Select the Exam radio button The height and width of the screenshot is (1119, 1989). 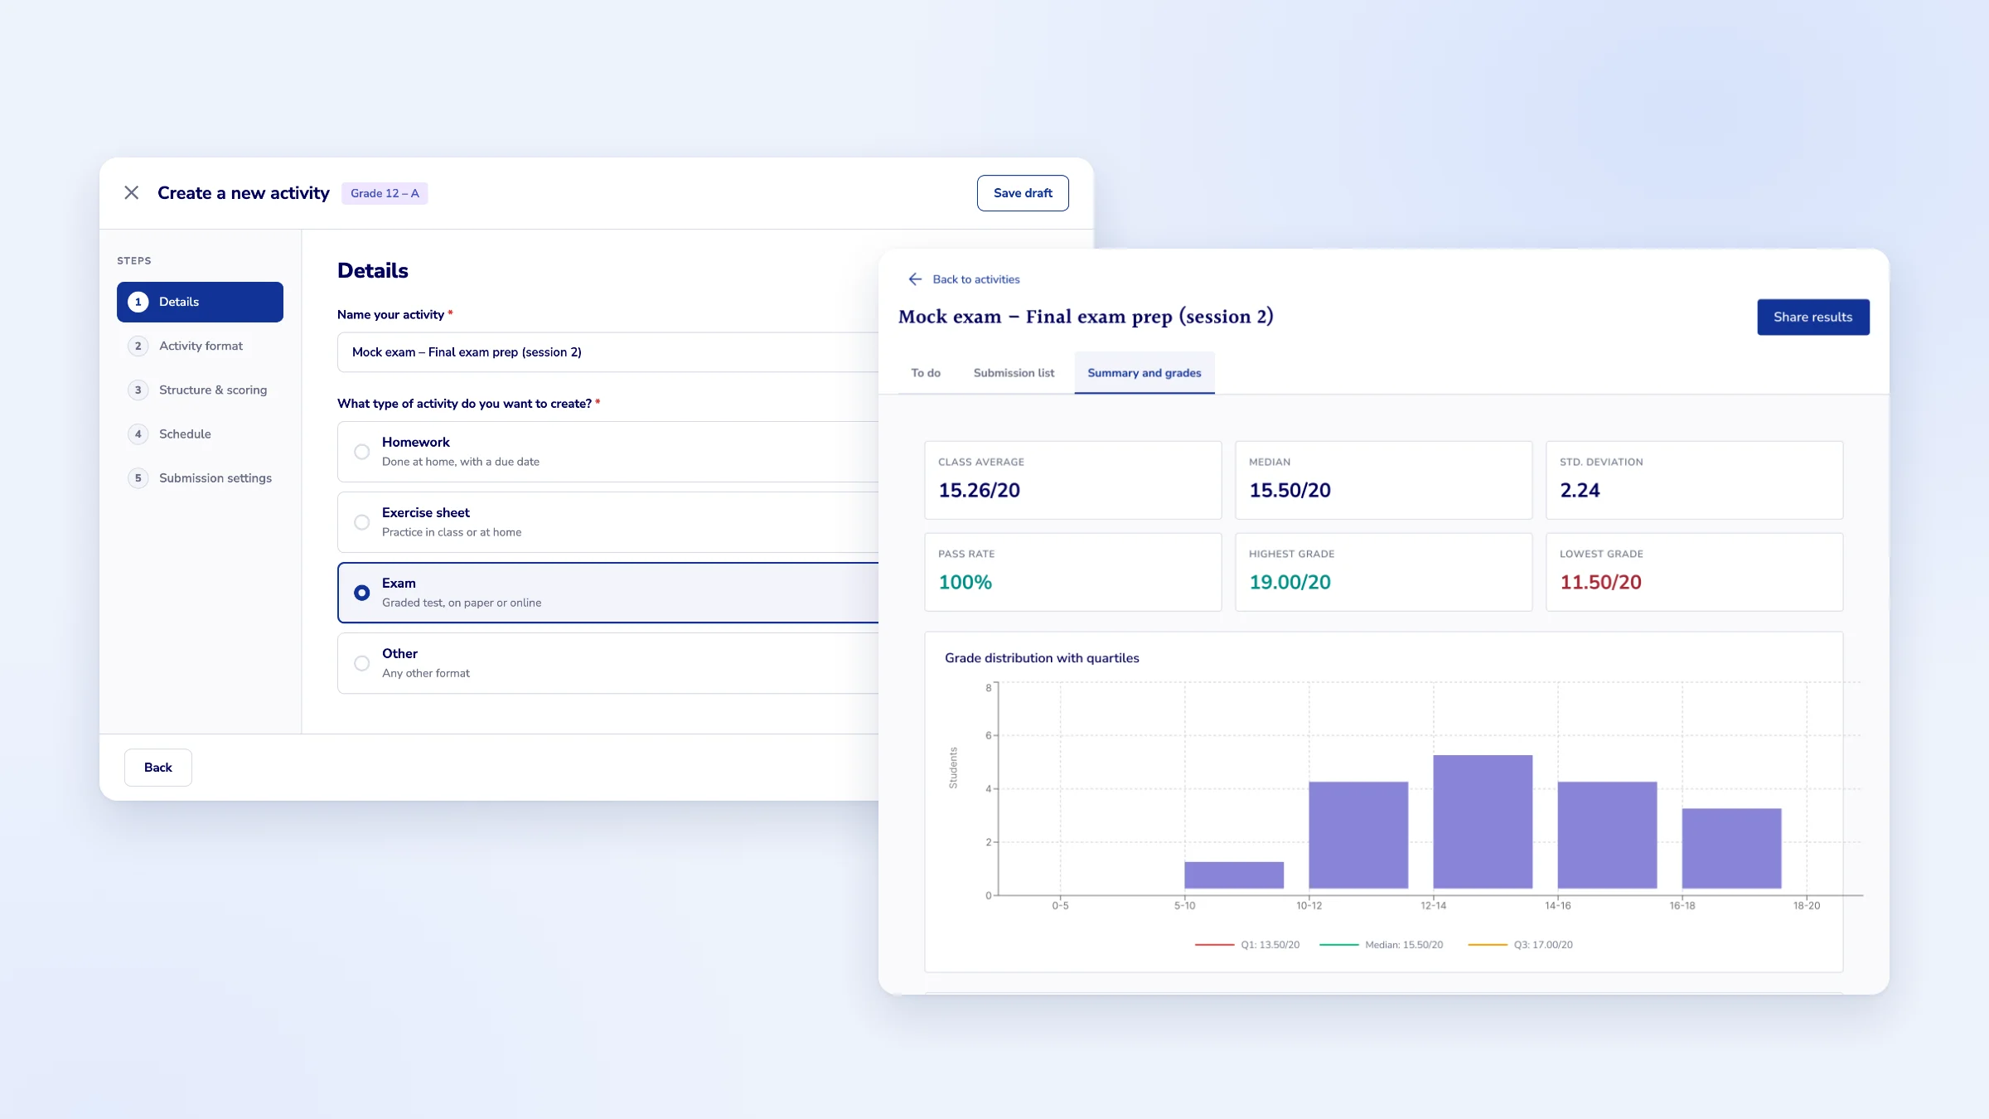coord(362,593)
